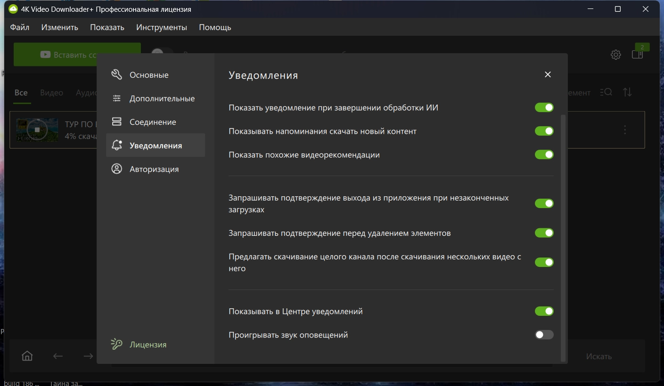Click the green paste link button

tap(77, 55)
